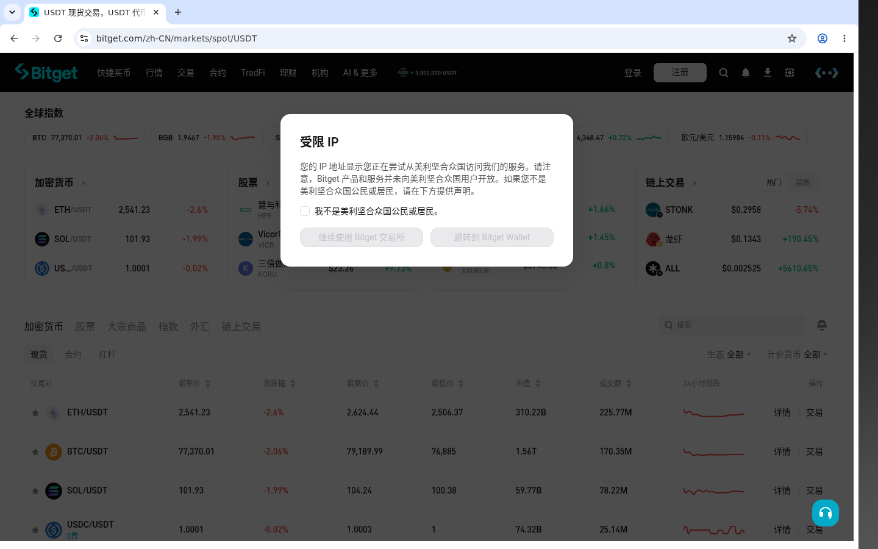Click the 登录 link
Viewport: 878px width, 549px height.
click(633, 73)
